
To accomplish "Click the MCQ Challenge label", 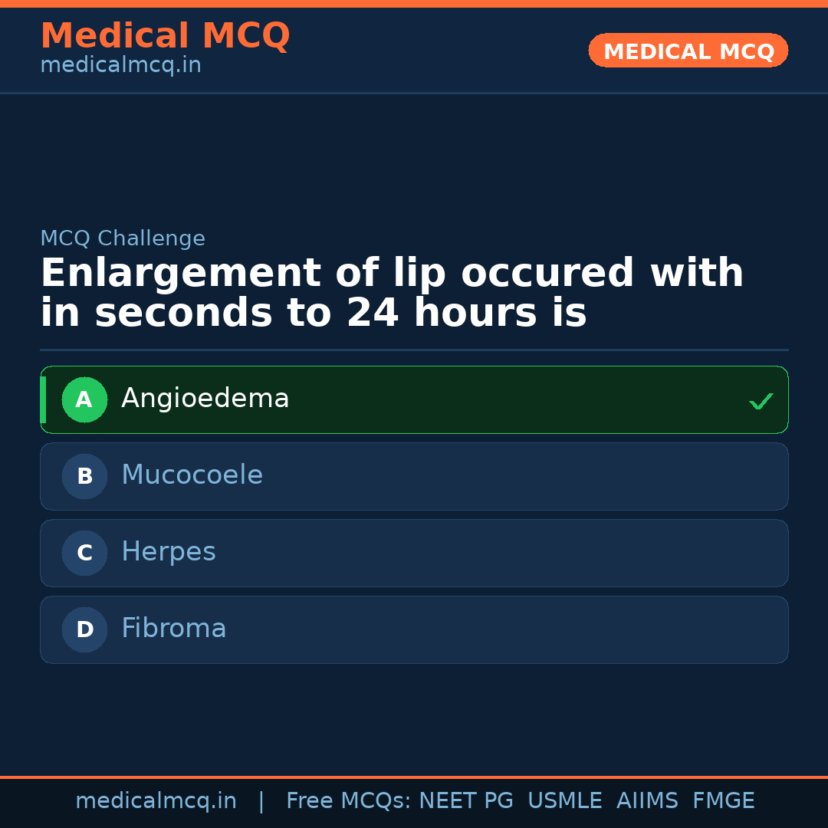I will tap(123, 238).
